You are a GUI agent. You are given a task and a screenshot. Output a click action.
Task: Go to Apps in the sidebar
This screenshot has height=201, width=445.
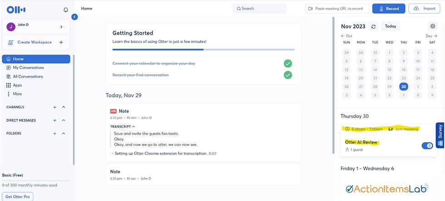click(x=17, y=85)
